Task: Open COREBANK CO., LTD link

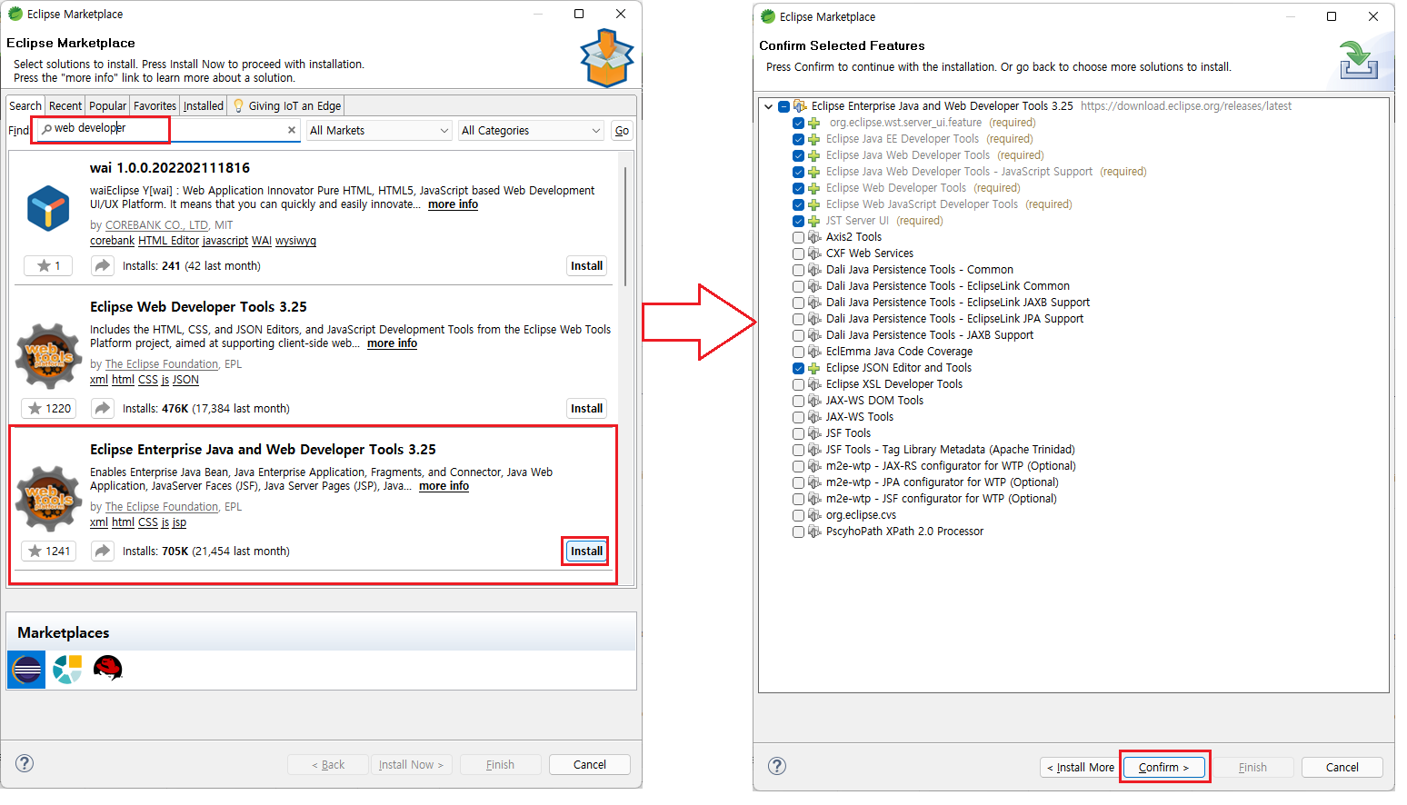Action: click(156, 225)
